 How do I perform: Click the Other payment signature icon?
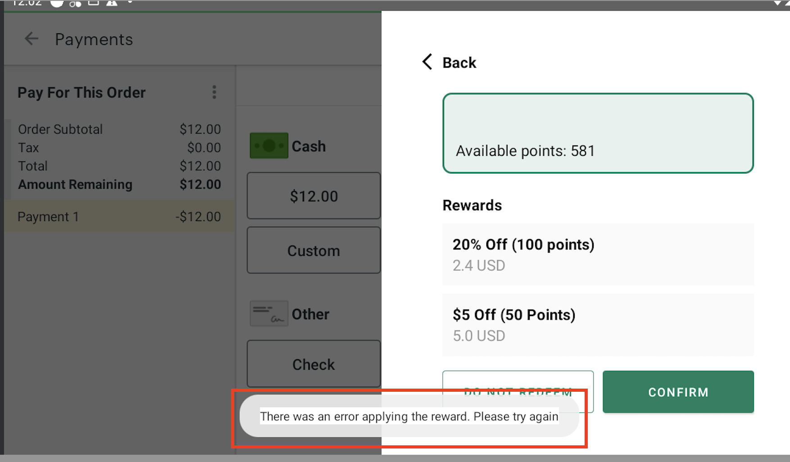[x=269, y=314]
